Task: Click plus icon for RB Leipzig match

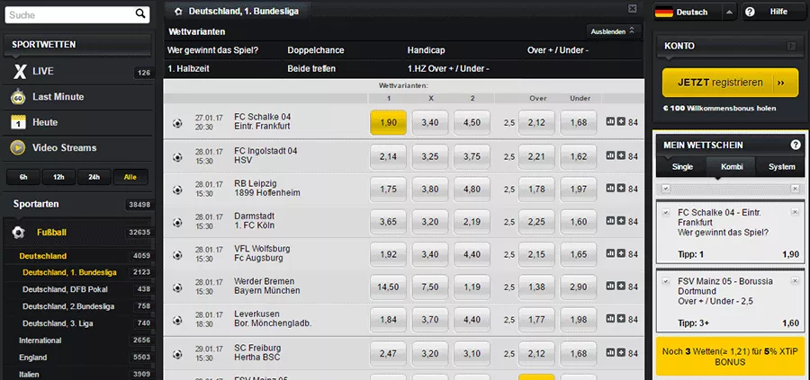Action: tap(621, 190)
